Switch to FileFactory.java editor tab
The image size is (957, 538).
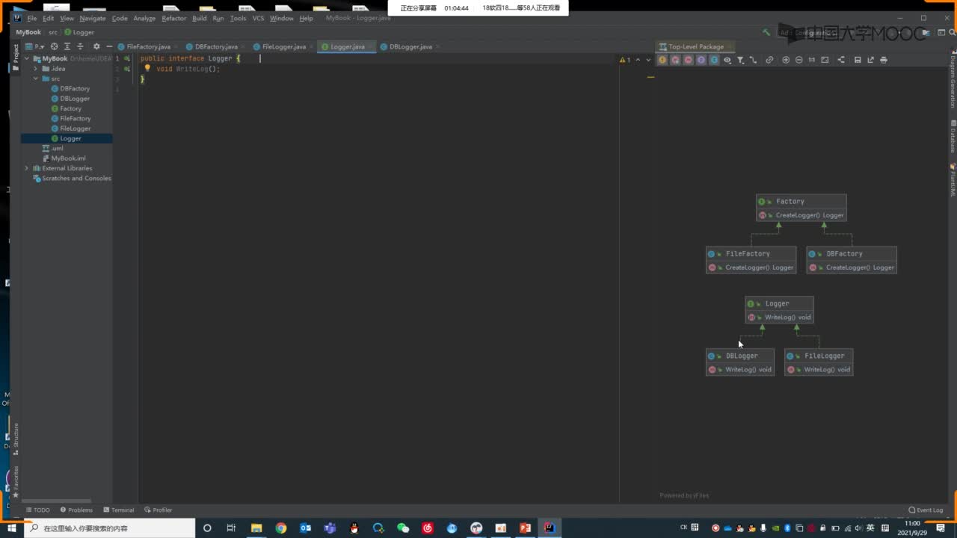[x=148, y=46]
